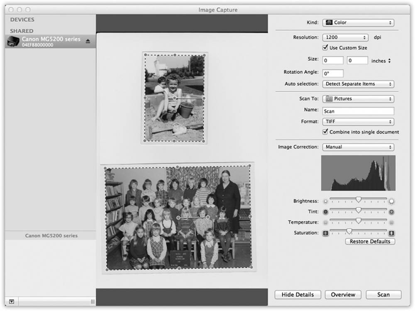The width and height of the screenshot is (415, 311).
Task: Click bottom-left corner handle of class photo selection
Action: pyautogui.click(x=107, y=269)
